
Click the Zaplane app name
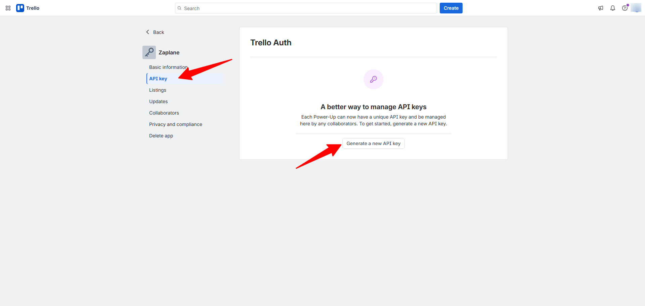point(169,52)
